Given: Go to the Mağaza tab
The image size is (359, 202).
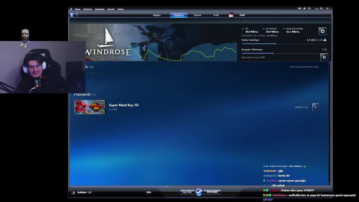Looking at the screenshot, I should click(157, 15).
